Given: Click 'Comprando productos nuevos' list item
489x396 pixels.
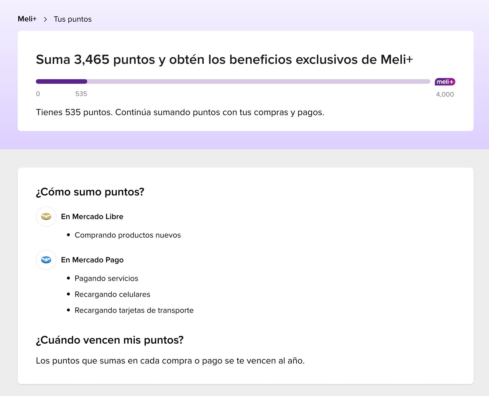Looking at the screenshot, I should [x=127, y=235].
